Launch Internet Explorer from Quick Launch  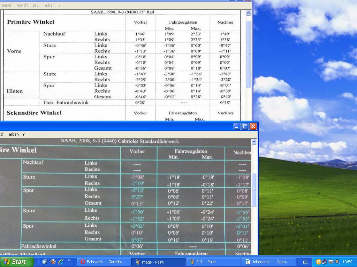tap(61, 262)
